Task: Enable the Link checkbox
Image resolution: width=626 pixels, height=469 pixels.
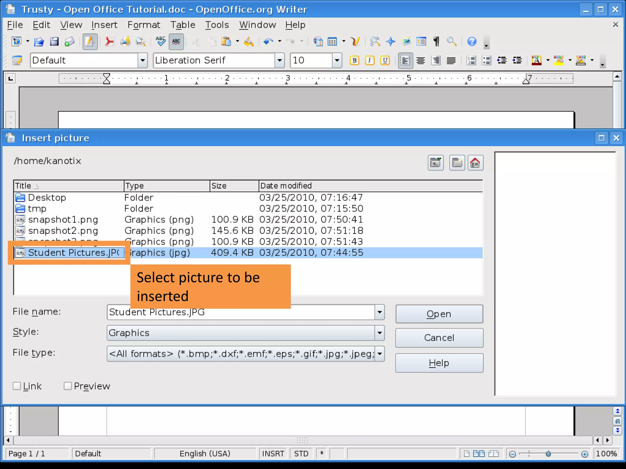Action: (x=17, y=386)
